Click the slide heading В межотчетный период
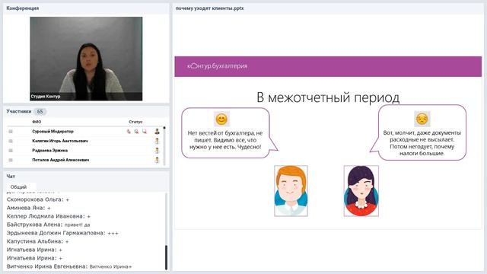Viewport: 487px width, 274px height. [x=328, y=97]
